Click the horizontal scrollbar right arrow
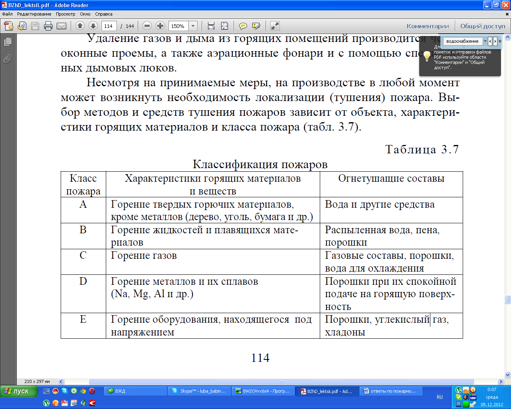 [x=501, y=381]
